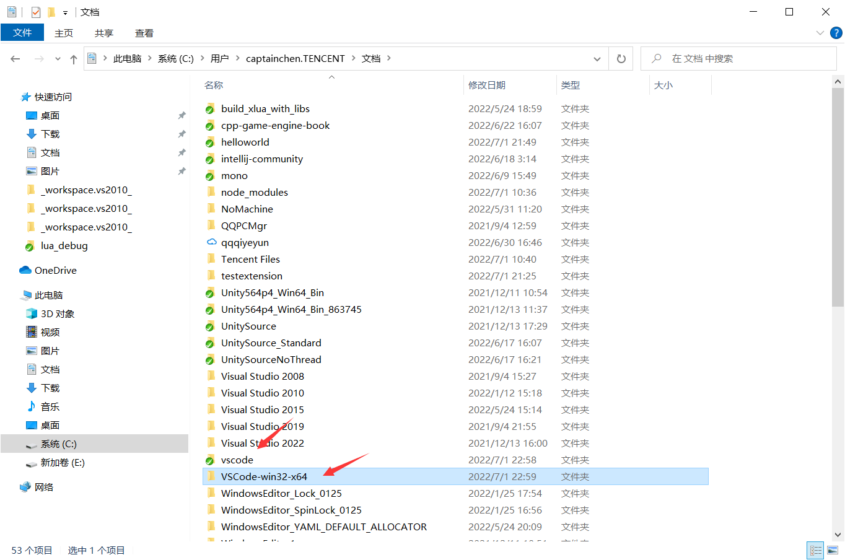Switch to the 共享 ribbon tab
The width and height of the screenshot is (845, 560).
point(104,33)
